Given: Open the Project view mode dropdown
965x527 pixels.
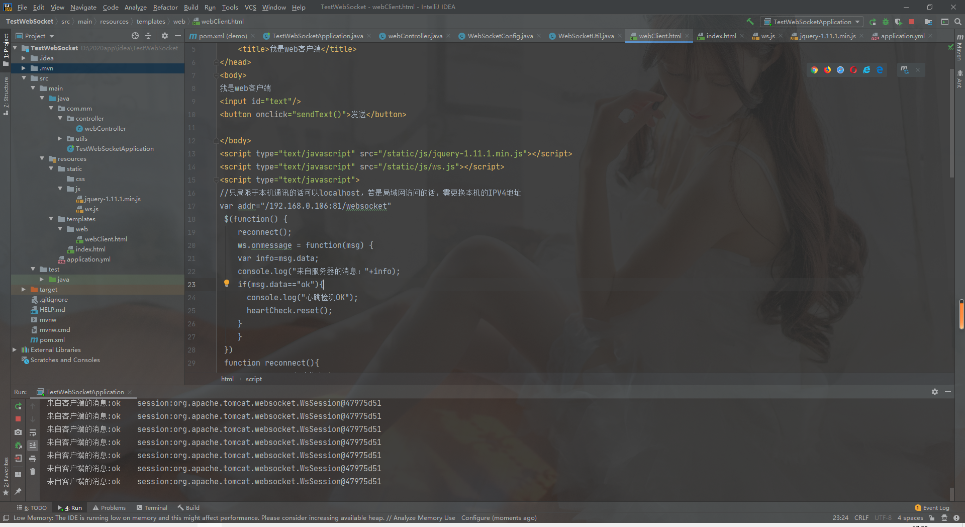Looking at the screenshot, I should pyautogui.click(x=35, y=36).
